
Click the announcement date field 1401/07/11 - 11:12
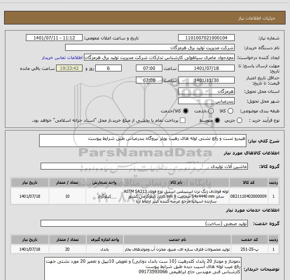point(54,38)
